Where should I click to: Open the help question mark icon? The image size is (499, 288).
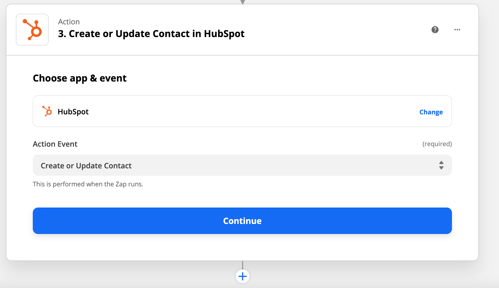[435, 30]
